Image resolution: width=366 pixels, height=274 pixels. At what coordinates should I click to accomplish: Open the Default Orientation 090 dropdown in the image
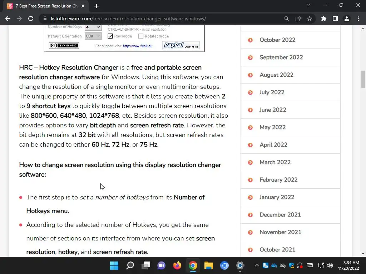click(93, 36)
